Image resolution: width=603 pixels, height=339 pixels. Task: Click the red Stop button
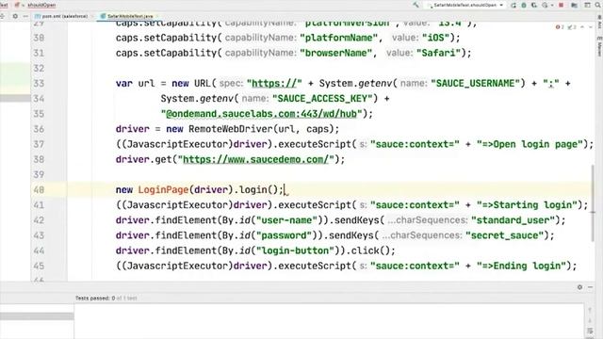[x=562, y=5]
